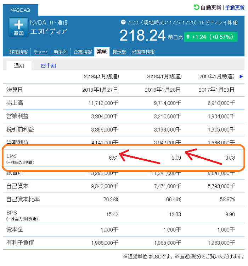The width and height of the screenshot is (248, 266).
Task: Open the 企業情報 tab
Action: [83, 52]
